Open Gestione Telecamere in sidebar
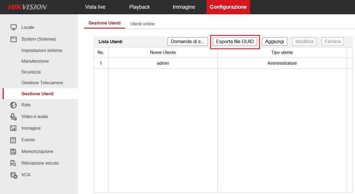This screenshot has width=355, height=194. pyautogui.click(x=42, y=83)
